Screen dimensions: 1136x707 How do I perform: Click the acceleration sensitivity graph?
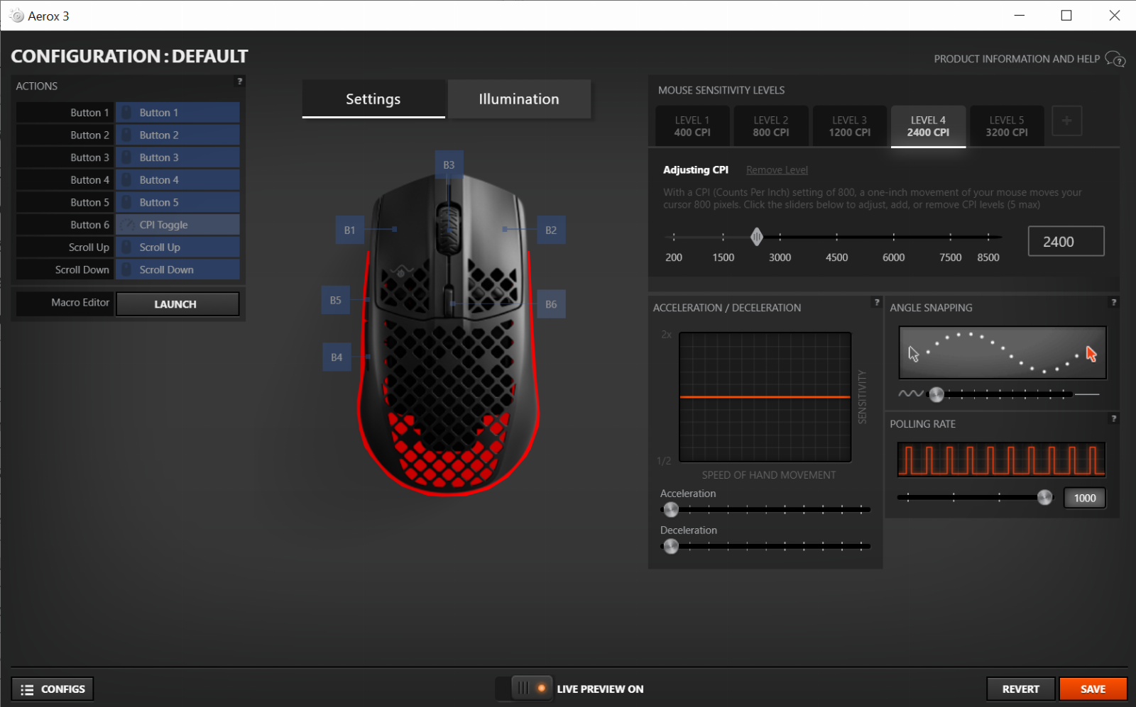coord(765,397)
